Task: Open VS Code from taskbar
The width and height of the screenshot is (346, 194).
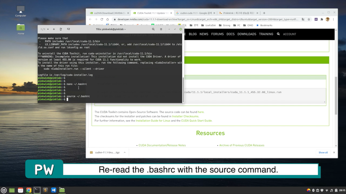Action: coord(54,190)
